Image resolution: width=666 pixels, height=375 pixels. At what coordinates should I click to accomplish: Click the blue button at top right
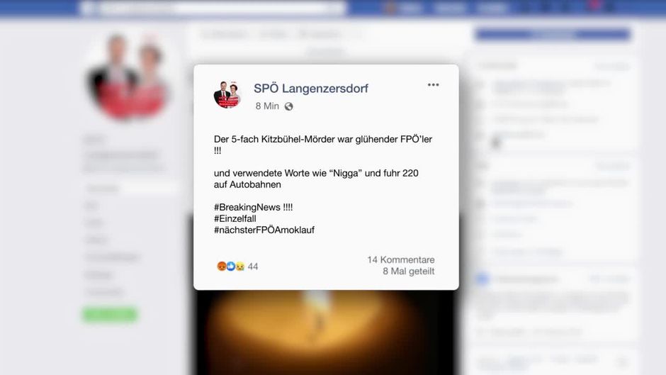tap(553, 35)
